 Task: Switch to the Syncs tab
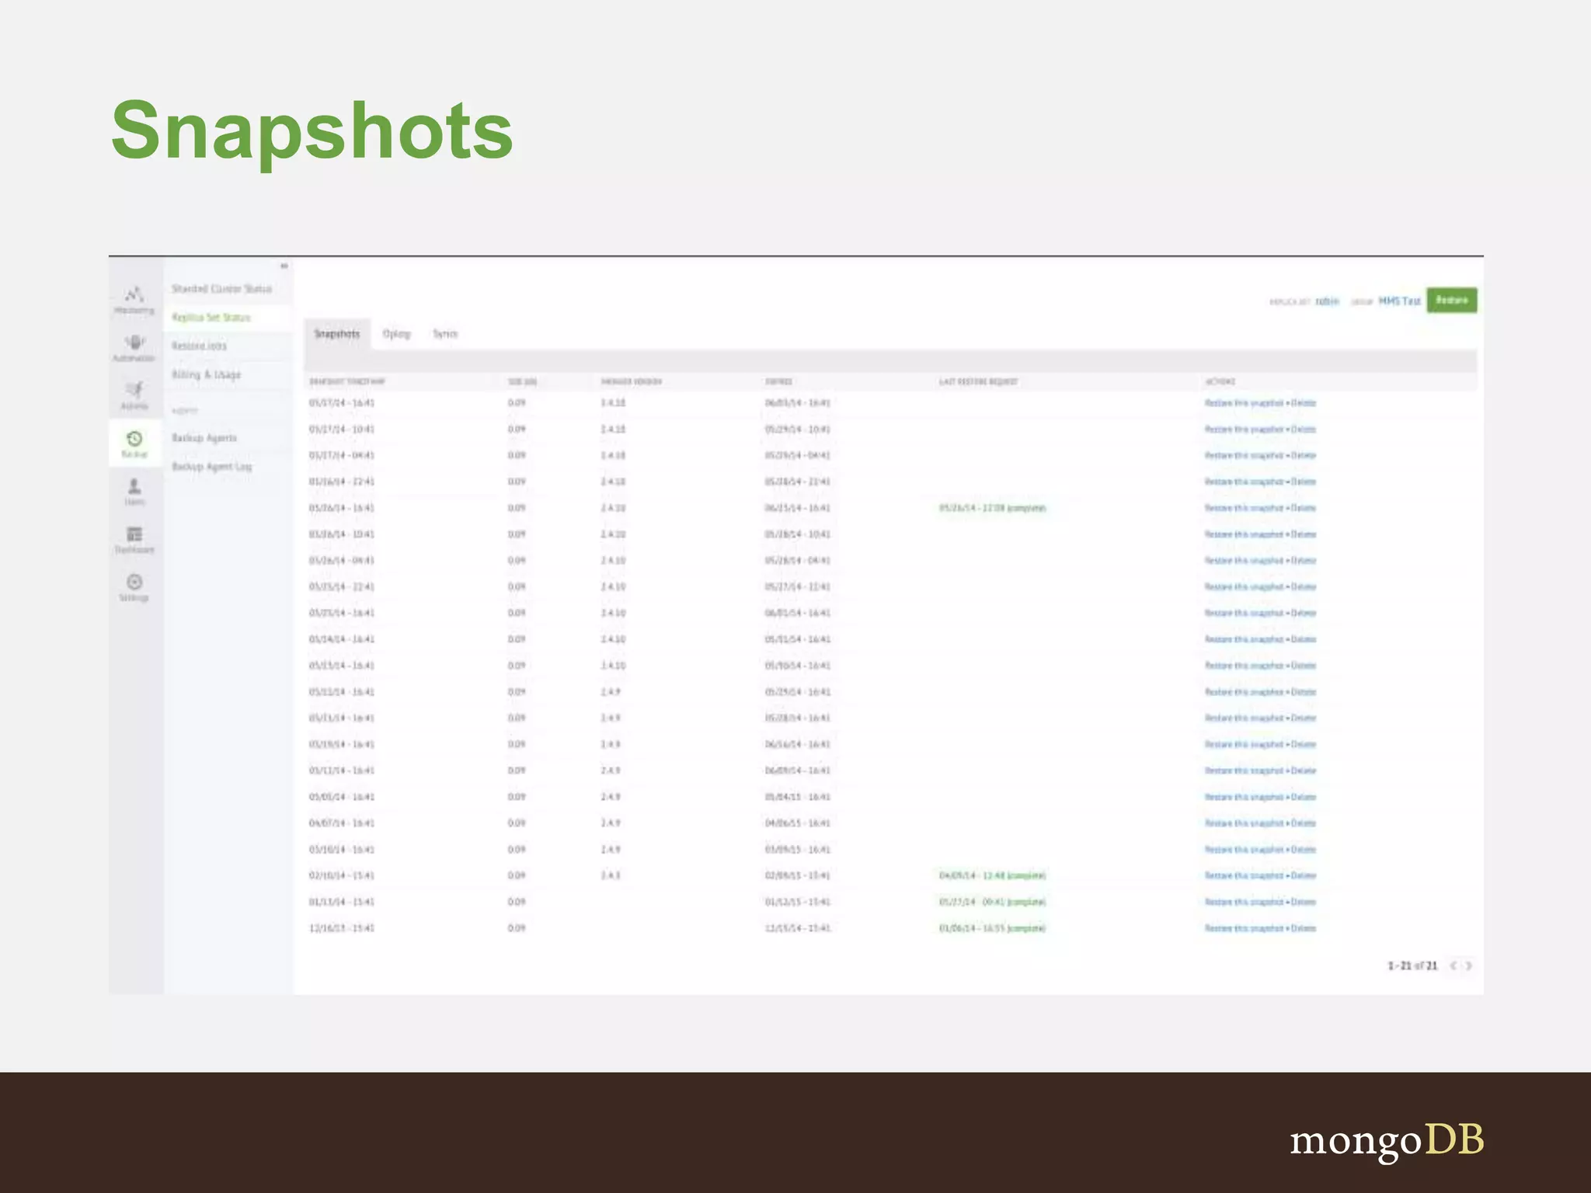(445, 334)
